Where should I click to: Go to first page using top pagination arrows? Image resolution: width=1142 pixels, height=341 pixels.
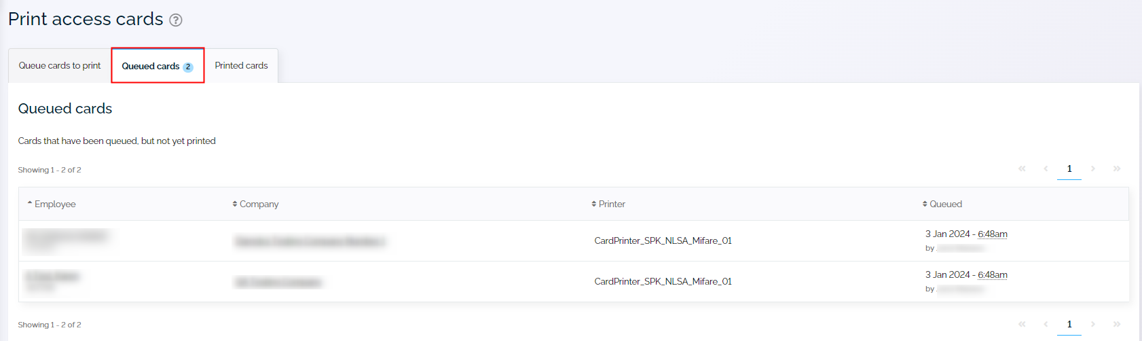(x=1022, y=168)
